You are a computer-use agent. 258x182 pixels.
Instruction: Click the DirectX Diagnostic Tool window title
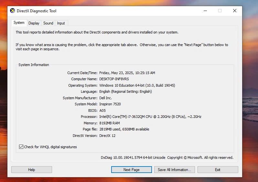pos(37,11)
